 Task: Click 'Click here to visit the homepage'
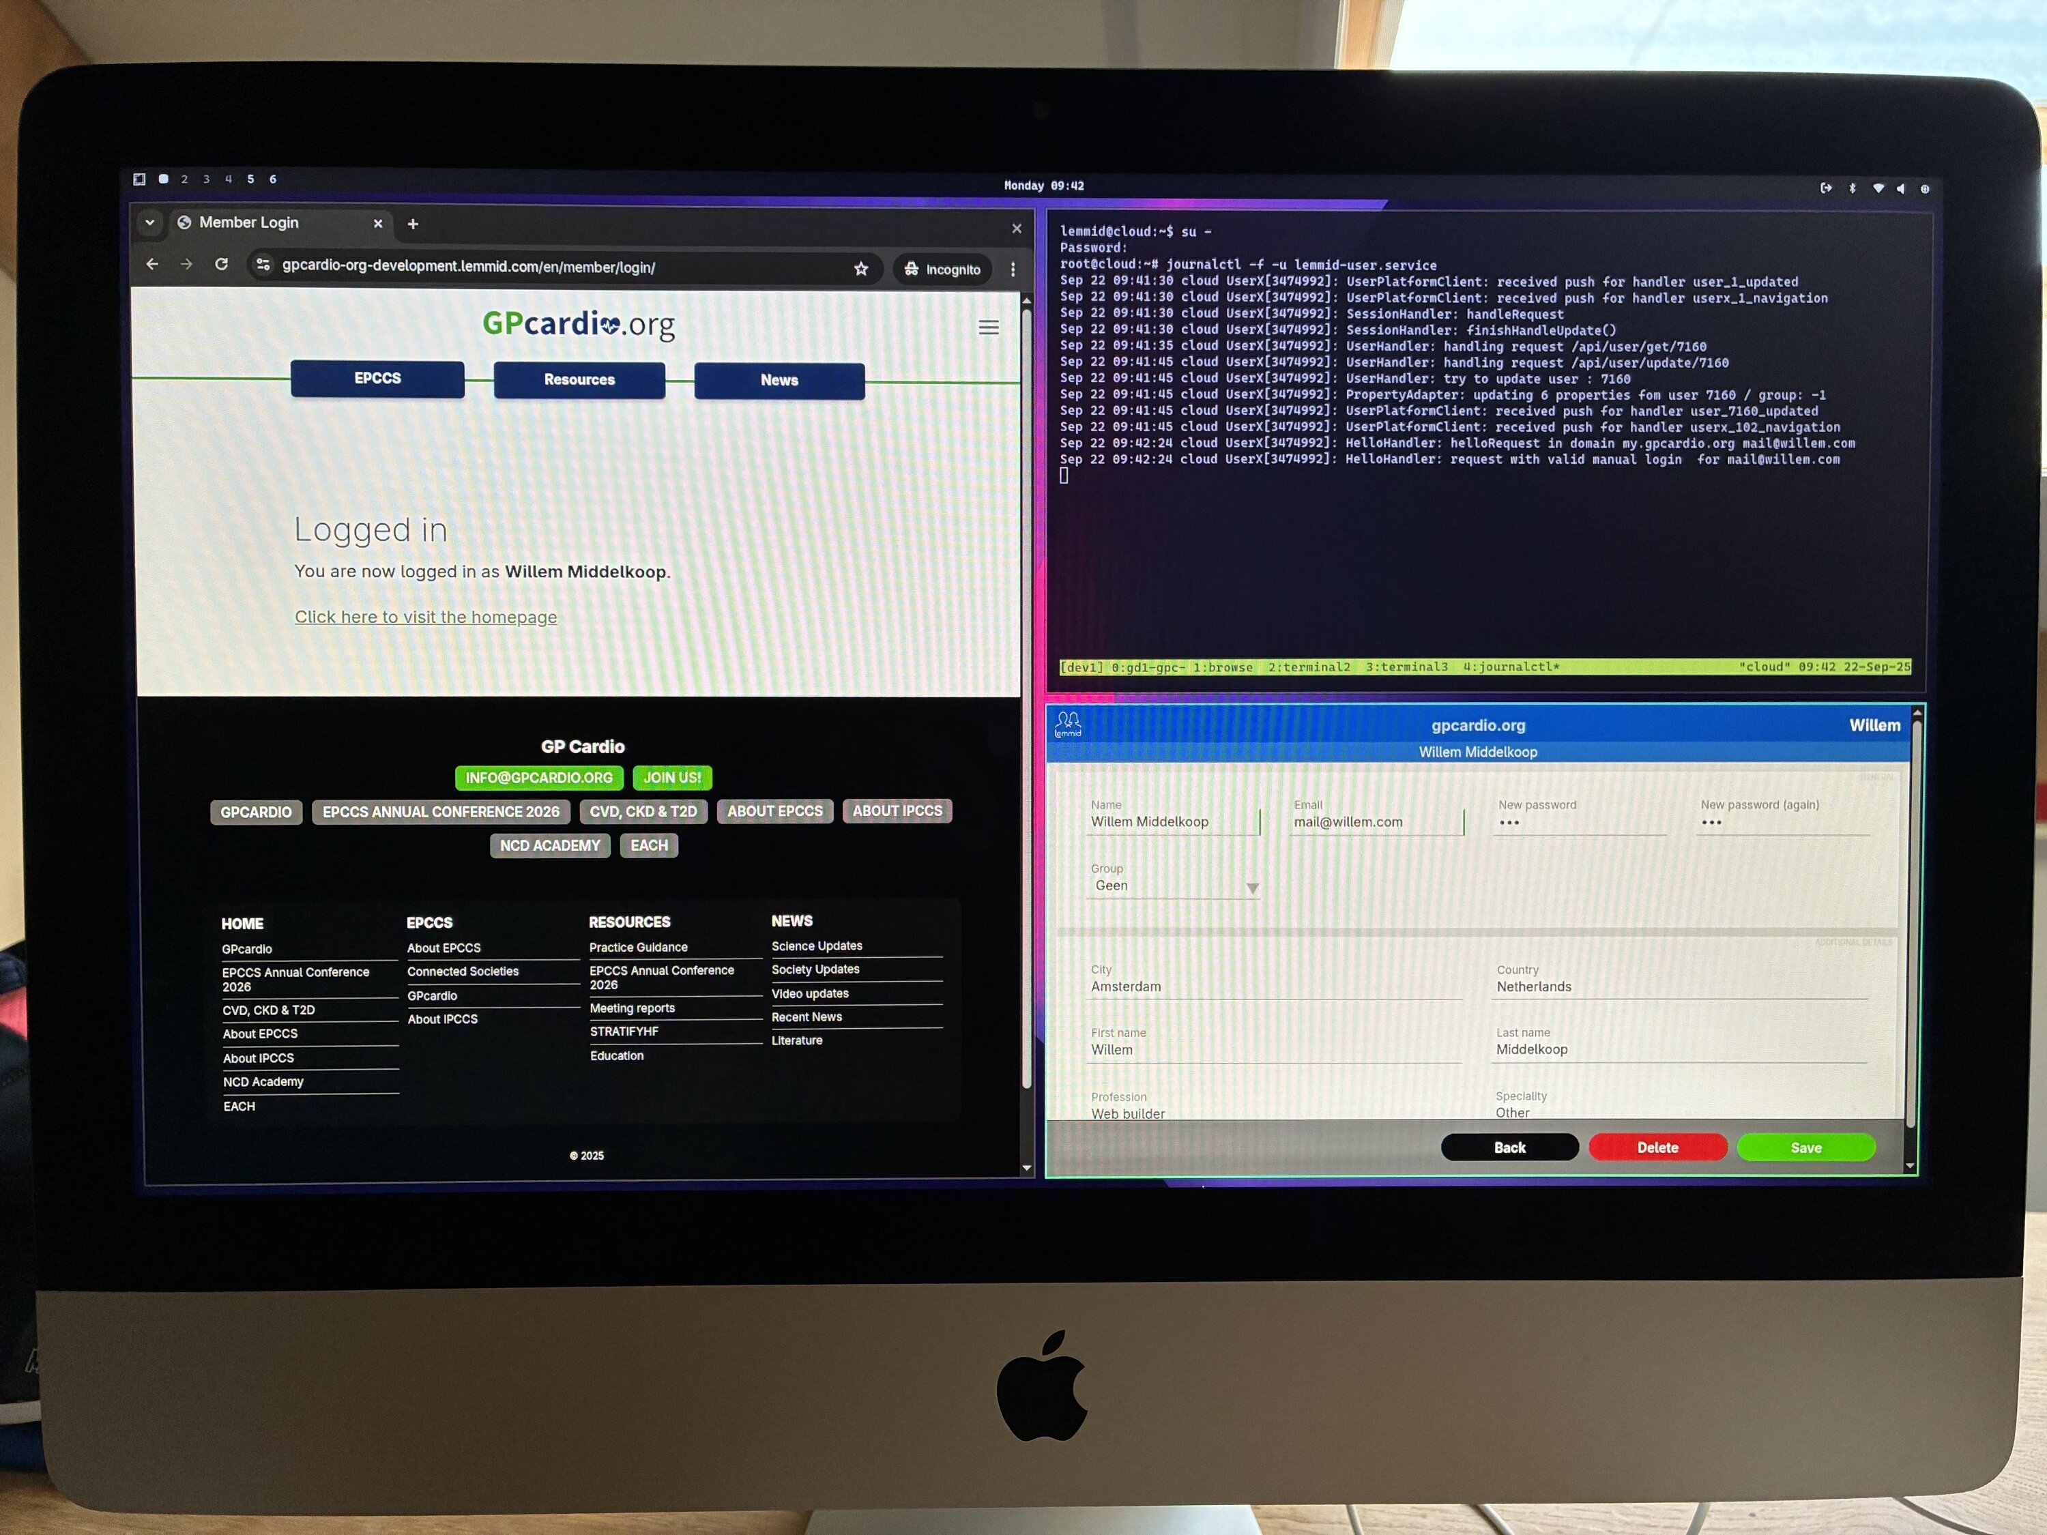coord(426,617)
